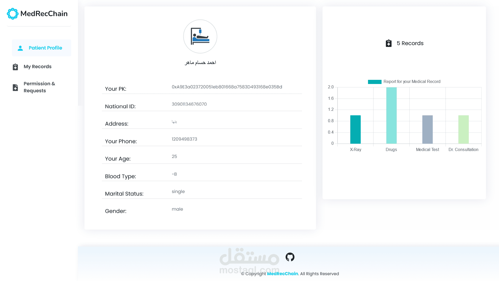Click the Dr. Consultation bar
Image resolution: width=499 pixels, height=281 pixels.
point(463,130)
